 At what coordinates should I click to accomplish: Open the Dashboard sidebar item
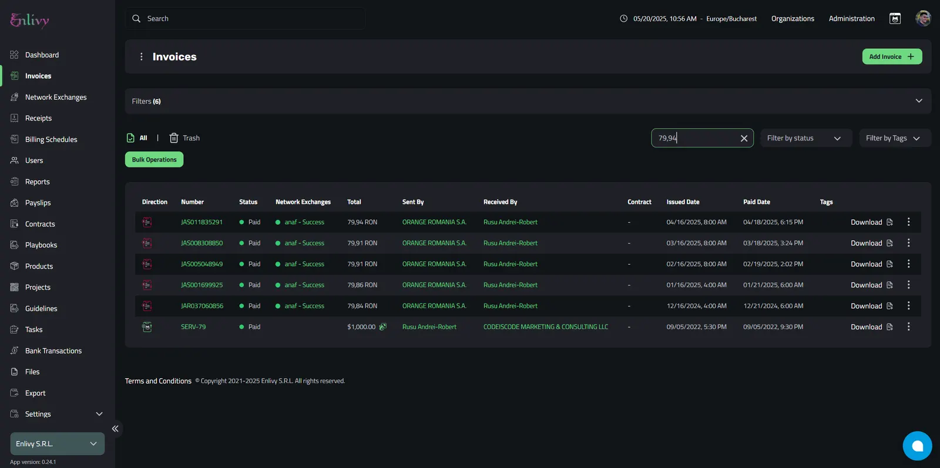[42, 55]
